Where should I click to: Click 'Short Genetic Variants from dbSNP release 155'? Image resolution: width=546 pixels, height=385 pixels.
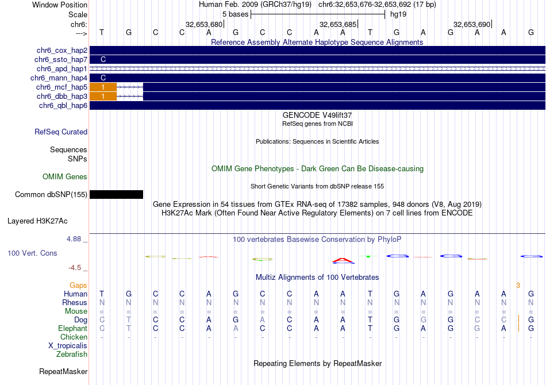tap(317, 186)
